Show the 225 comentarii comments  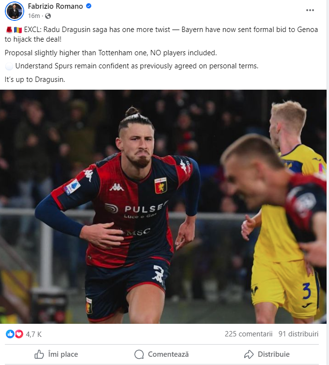249,334
